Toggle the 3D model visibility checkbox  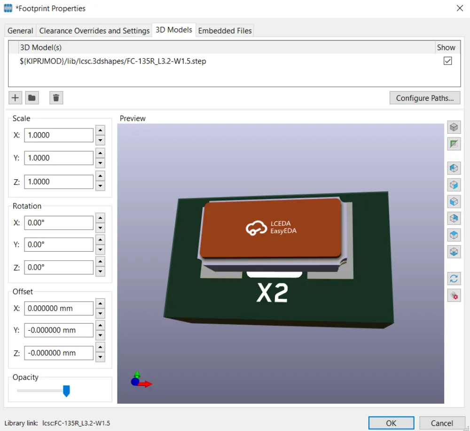point(447,60)
